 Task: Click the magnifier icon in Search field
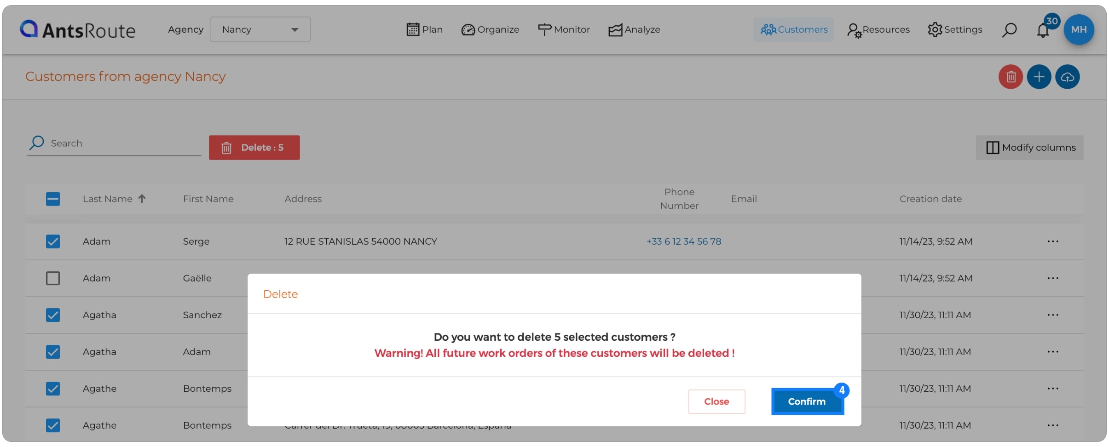pyautogui.click(x=36, y=143)
